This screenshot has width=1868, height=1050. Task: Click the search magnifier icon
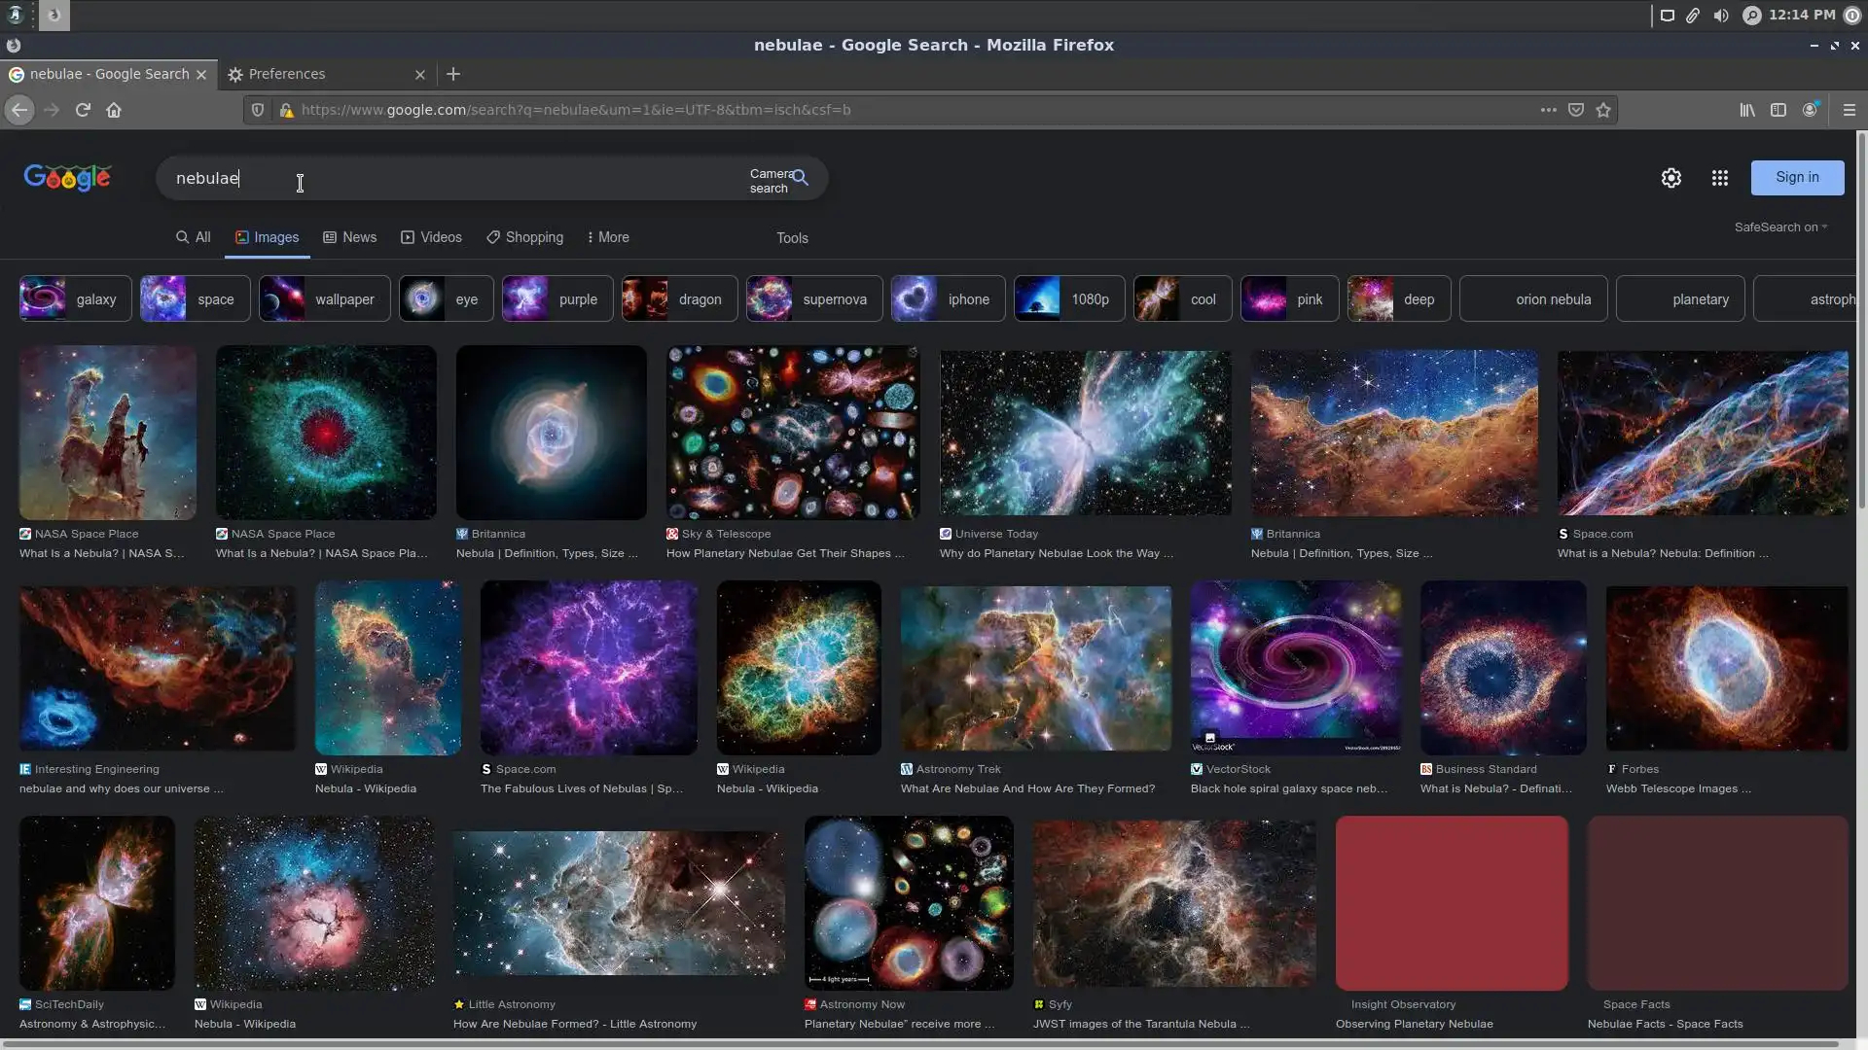(x=800, y=178)
